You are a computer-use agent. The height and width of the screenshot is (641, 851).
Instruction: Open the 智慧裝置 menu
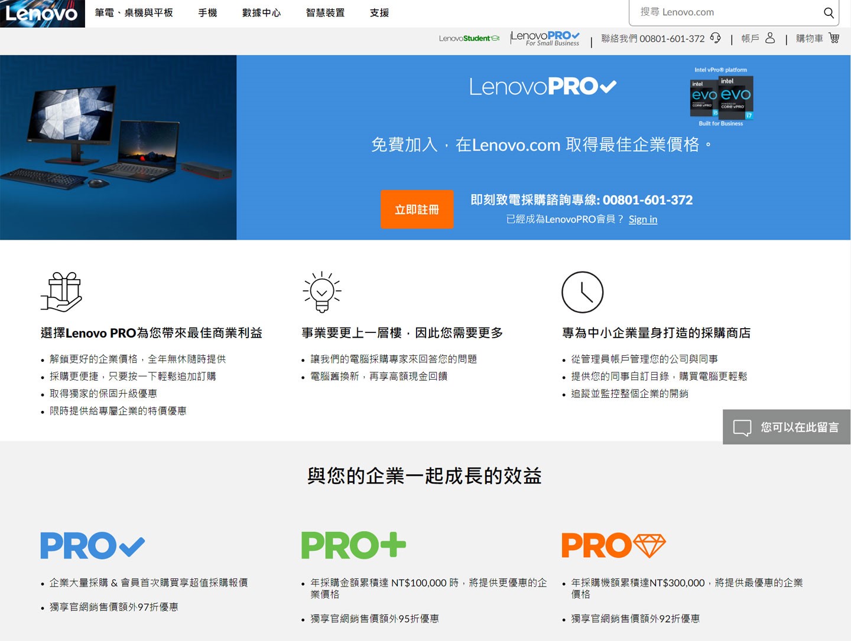point(324,13)
